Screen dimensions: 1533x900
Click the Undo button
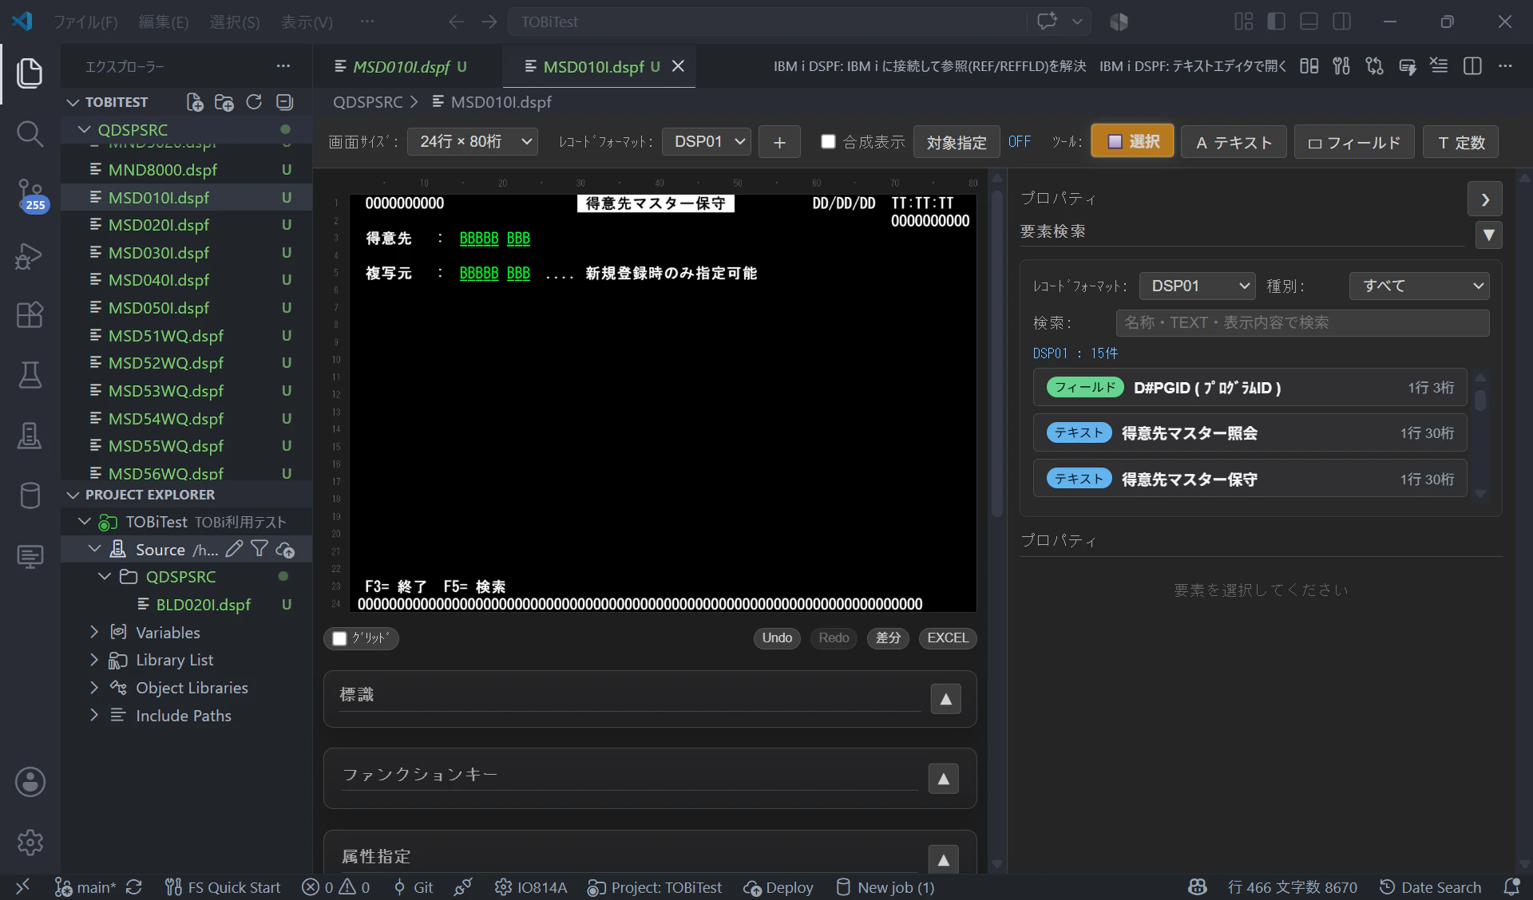point(776,638)
